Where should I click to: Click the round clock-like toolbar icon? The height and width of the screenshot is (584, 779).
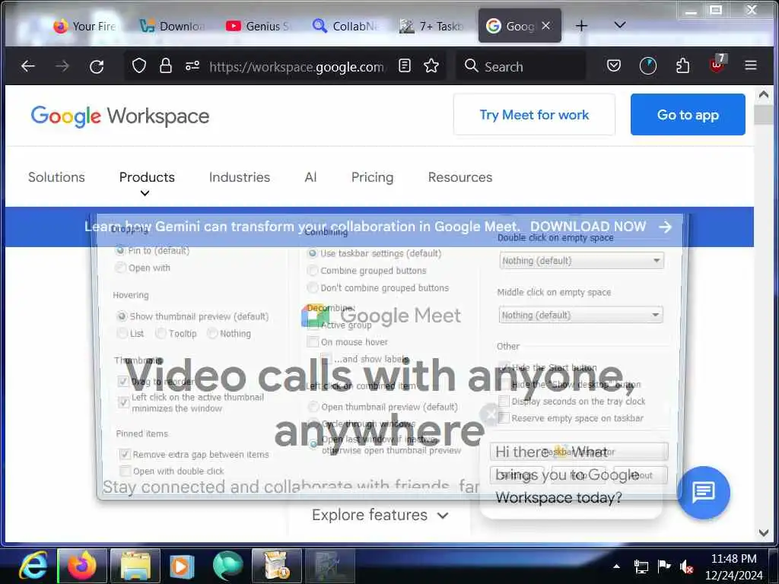(x=648, y=65)
